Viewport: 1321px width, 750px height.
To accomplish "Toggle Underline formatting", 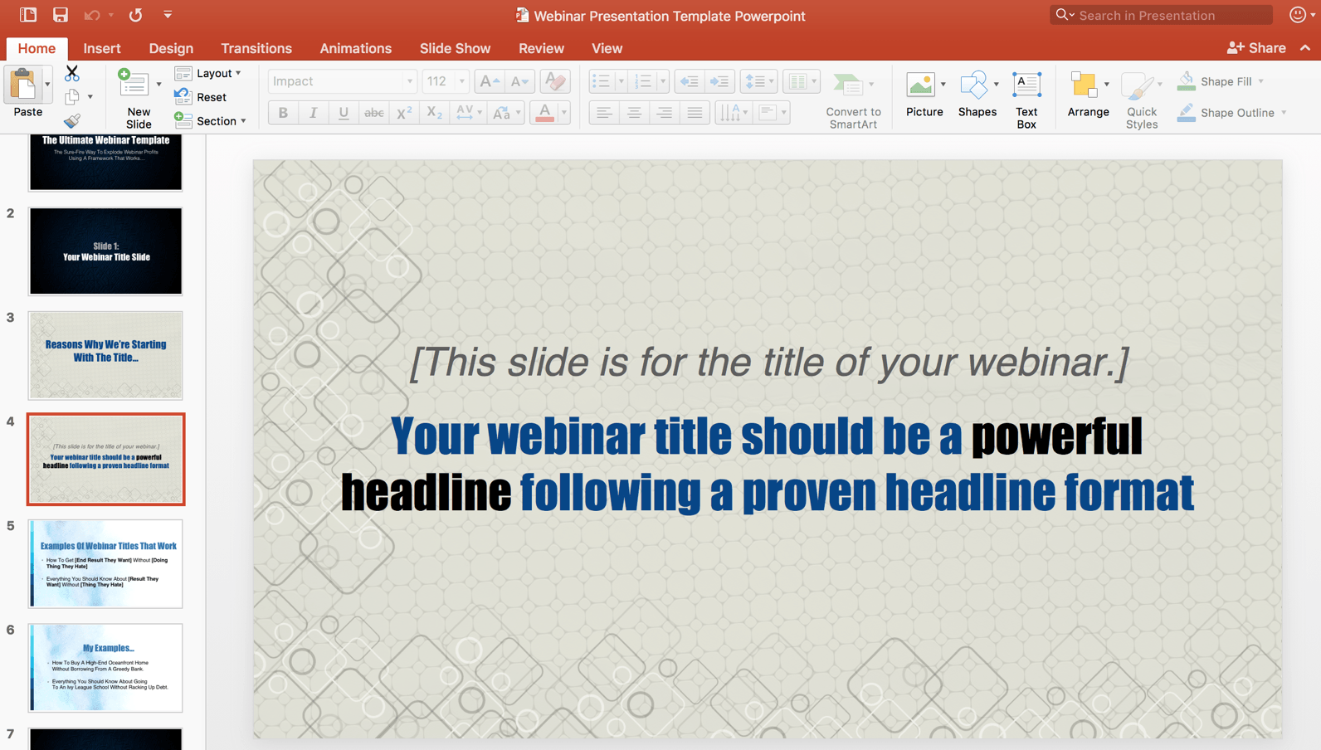I will click(x=344, y=113).
